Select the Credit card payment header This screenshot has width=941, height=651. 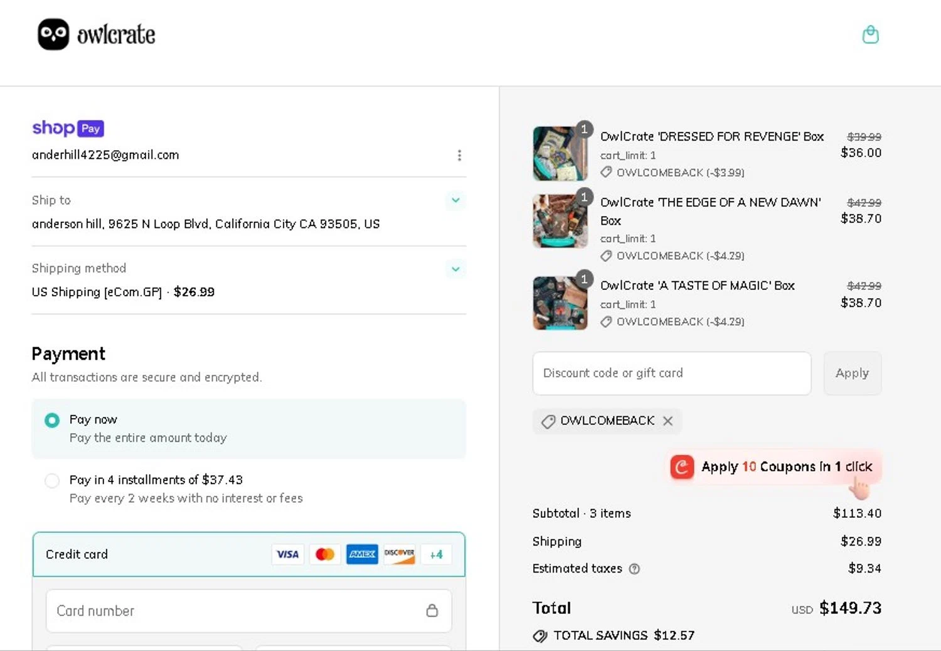248,554
